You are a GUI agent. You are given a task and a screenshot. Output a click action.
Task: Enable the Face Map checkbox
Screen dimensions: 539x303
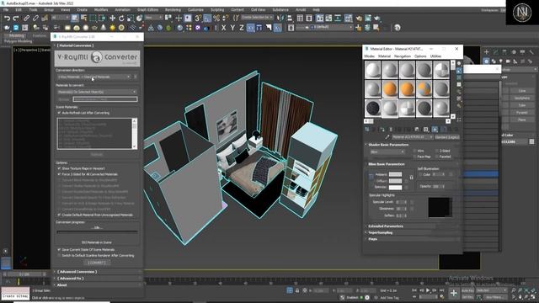click(415, 157)
